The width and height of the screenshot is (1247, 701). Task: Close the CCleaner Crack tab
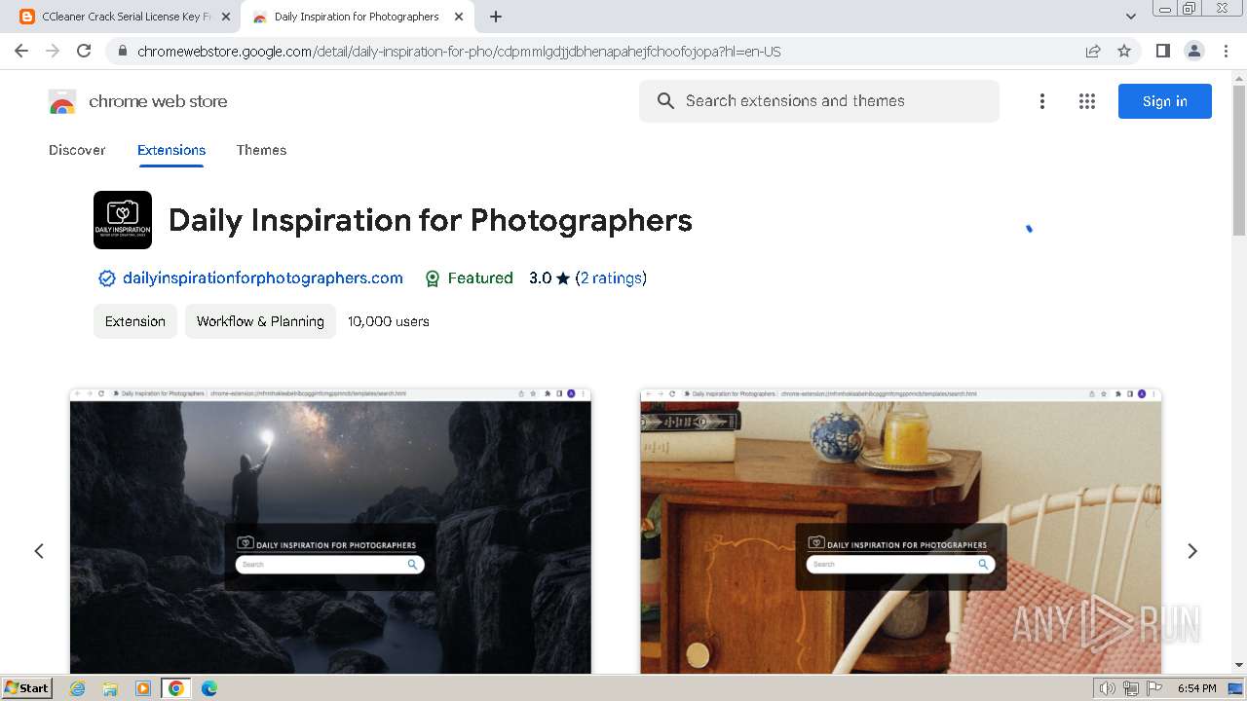(x=226, y=17)
